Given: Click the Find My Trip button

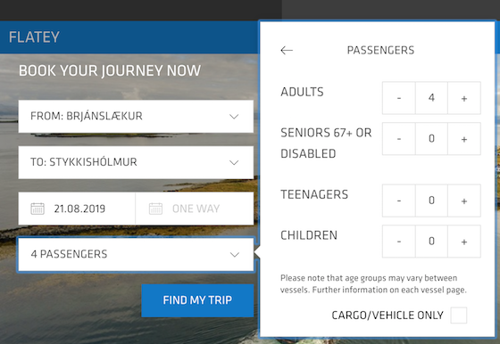Looking at the screenshot, I should [x=197, y=300].
